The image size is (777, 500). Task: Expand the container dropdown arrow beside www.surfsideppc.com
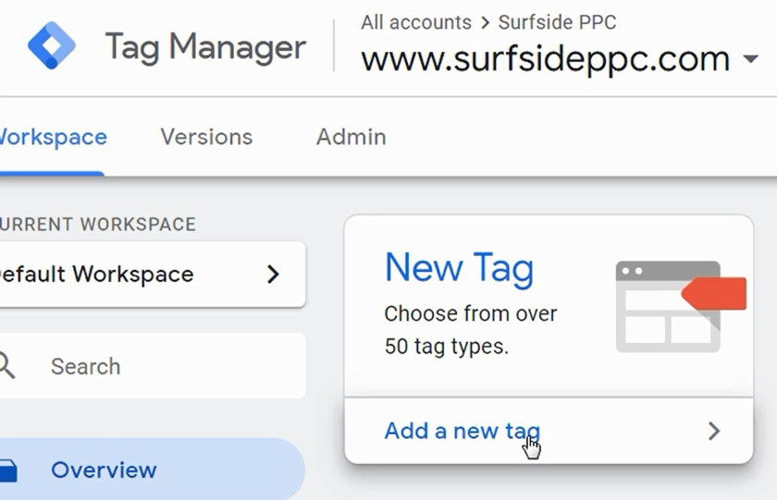(750, 61)
